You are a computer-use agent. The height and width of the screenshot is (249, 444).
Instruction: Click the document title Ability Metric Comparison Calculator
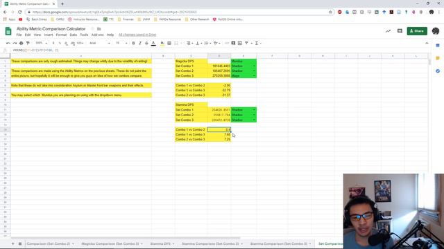pos(51,29)
